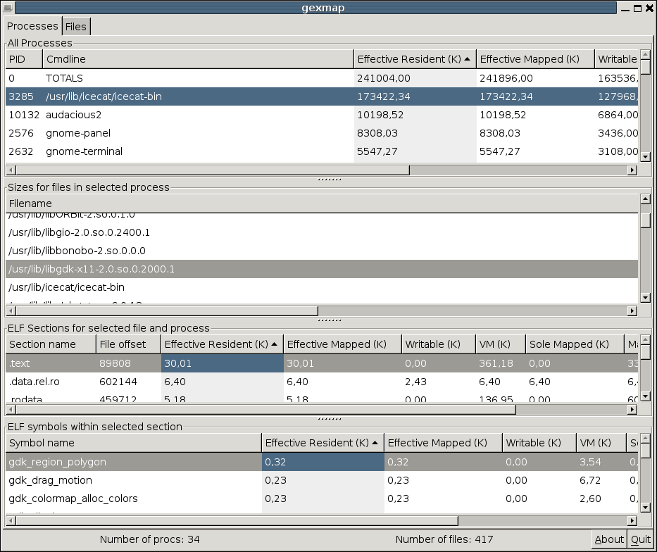Select the gdk_drag_motion symbol
This screenshot has width=657, height=552.
[x=322, y=480]
